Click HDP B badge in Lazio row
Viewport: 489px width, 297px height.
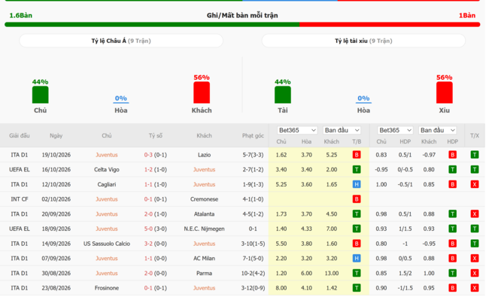click(x=452, y=155)
